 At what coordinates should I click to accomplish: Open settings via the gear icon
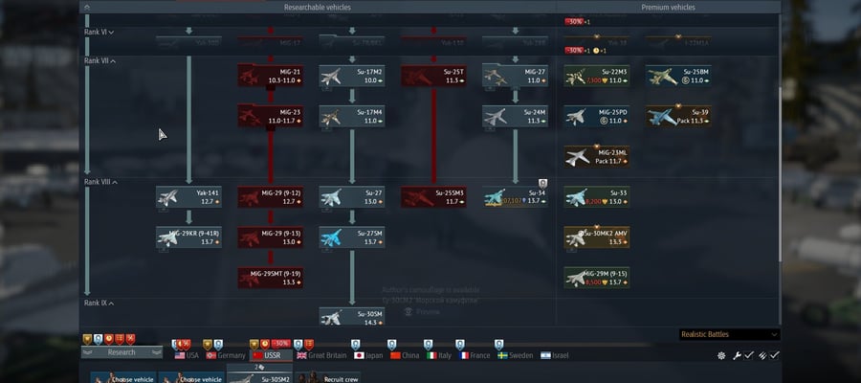click(721, 355)
